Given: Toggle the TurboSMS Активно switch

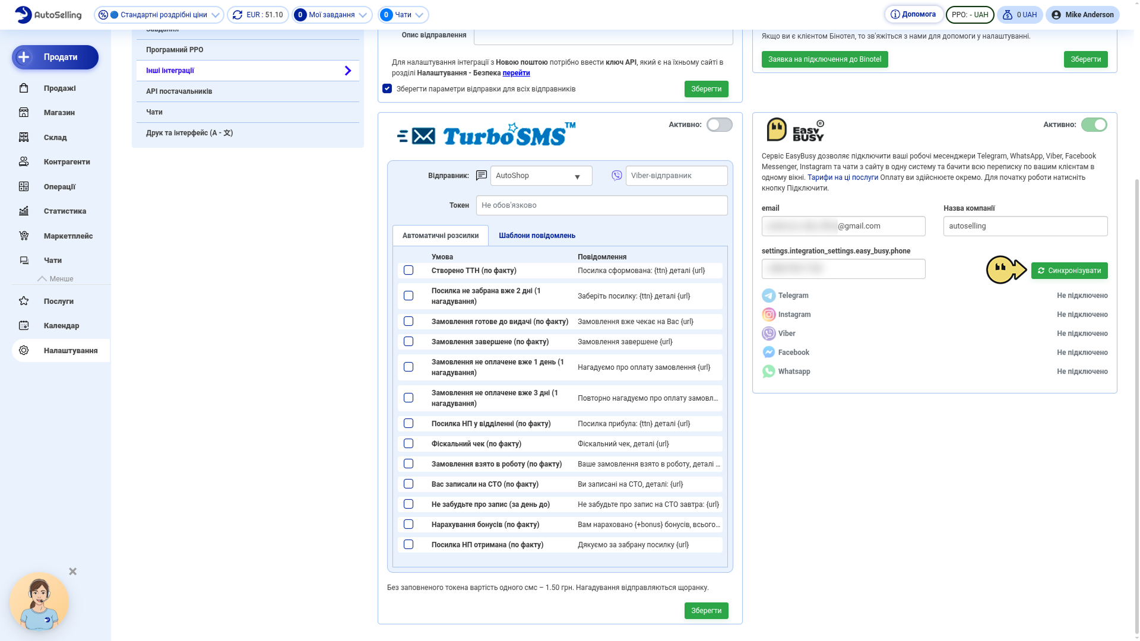Looking at the screenshot, I should (x=720, y=125).
